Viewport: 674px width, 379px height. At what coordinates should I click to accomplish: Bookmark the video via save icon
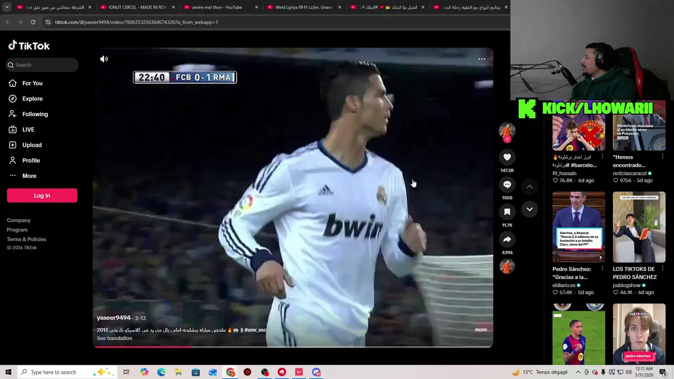pos(507,212)
